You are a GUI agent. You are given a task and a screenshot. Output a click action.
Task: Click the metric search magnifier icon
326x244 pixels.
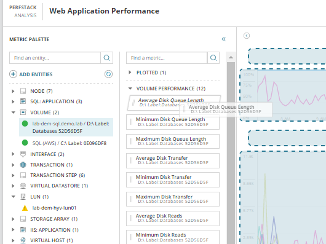pos(213,58)
